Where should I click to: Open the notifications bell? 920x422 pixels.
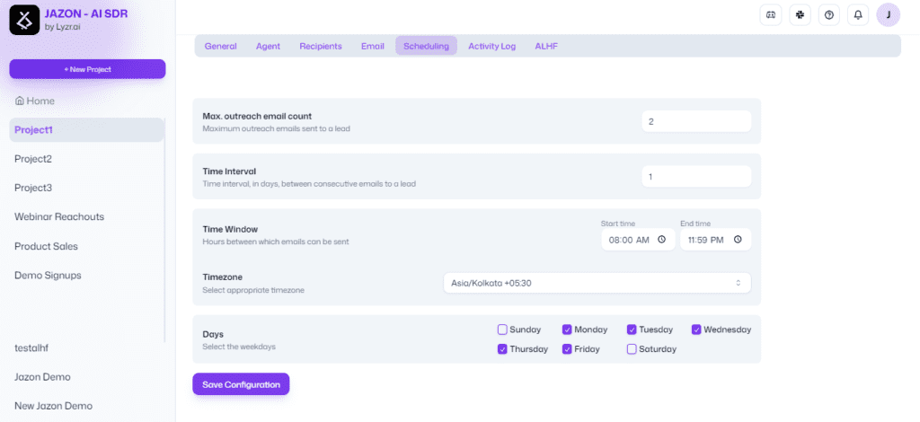click(858, 15)
